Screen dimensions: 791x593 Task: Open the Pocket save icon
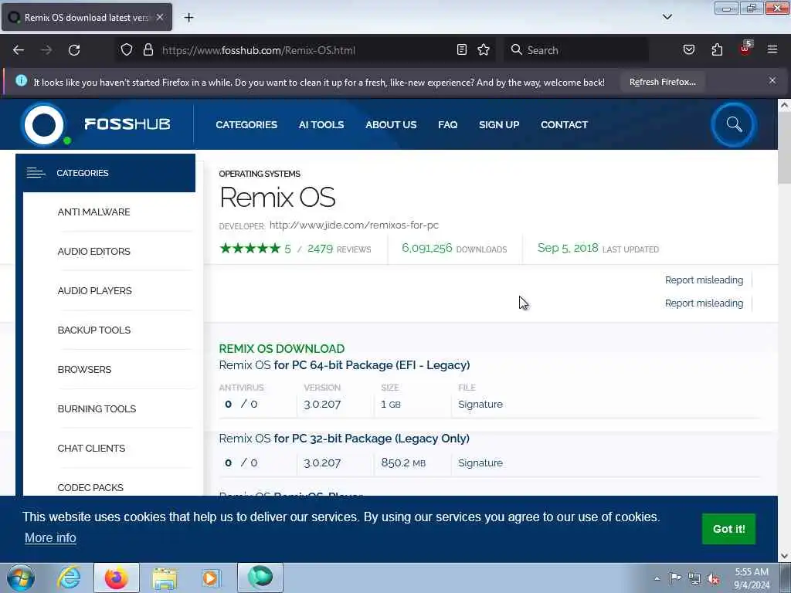[x=688, y=50]
